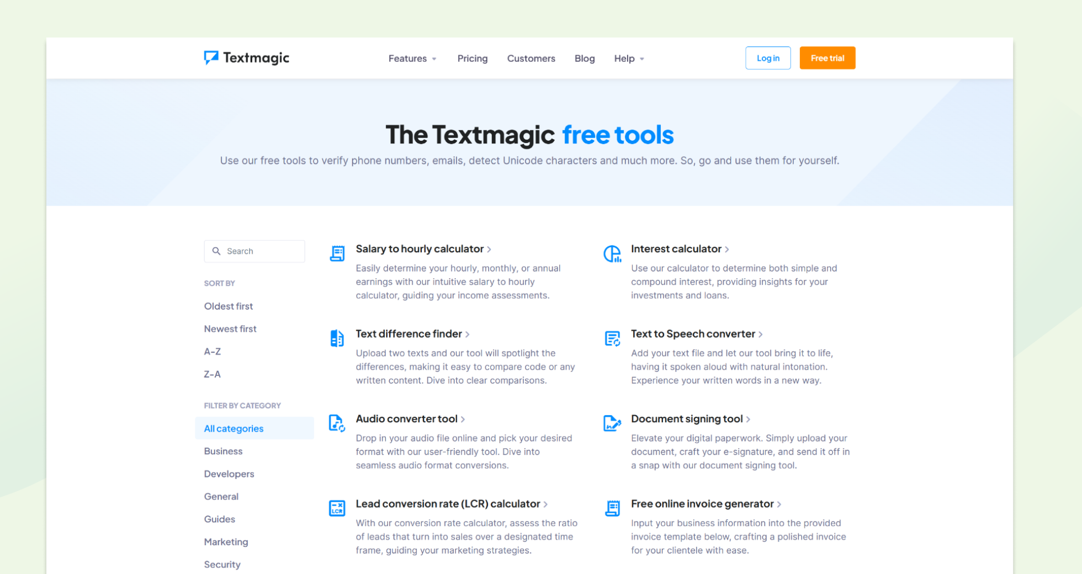The image size is (1082, 574).
Task: Click the 'free tools' blue heading text
Action: coord(618,135)
